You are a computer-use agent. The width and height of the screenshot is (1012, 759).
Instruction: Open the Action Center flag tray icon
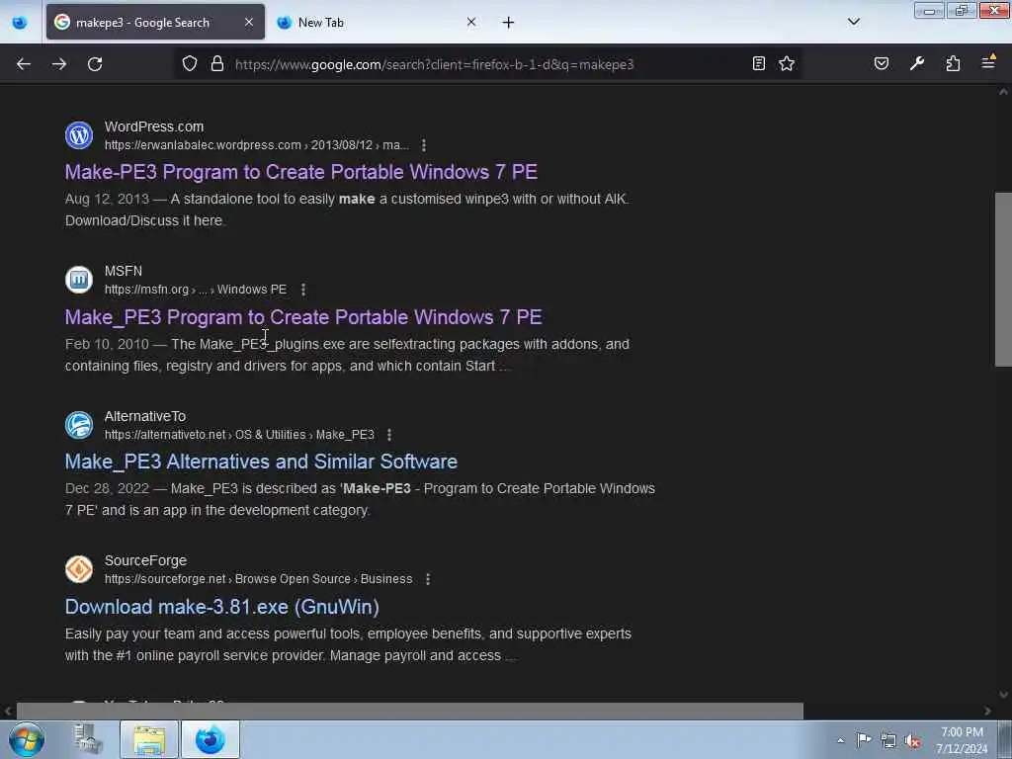click(864, 740)
